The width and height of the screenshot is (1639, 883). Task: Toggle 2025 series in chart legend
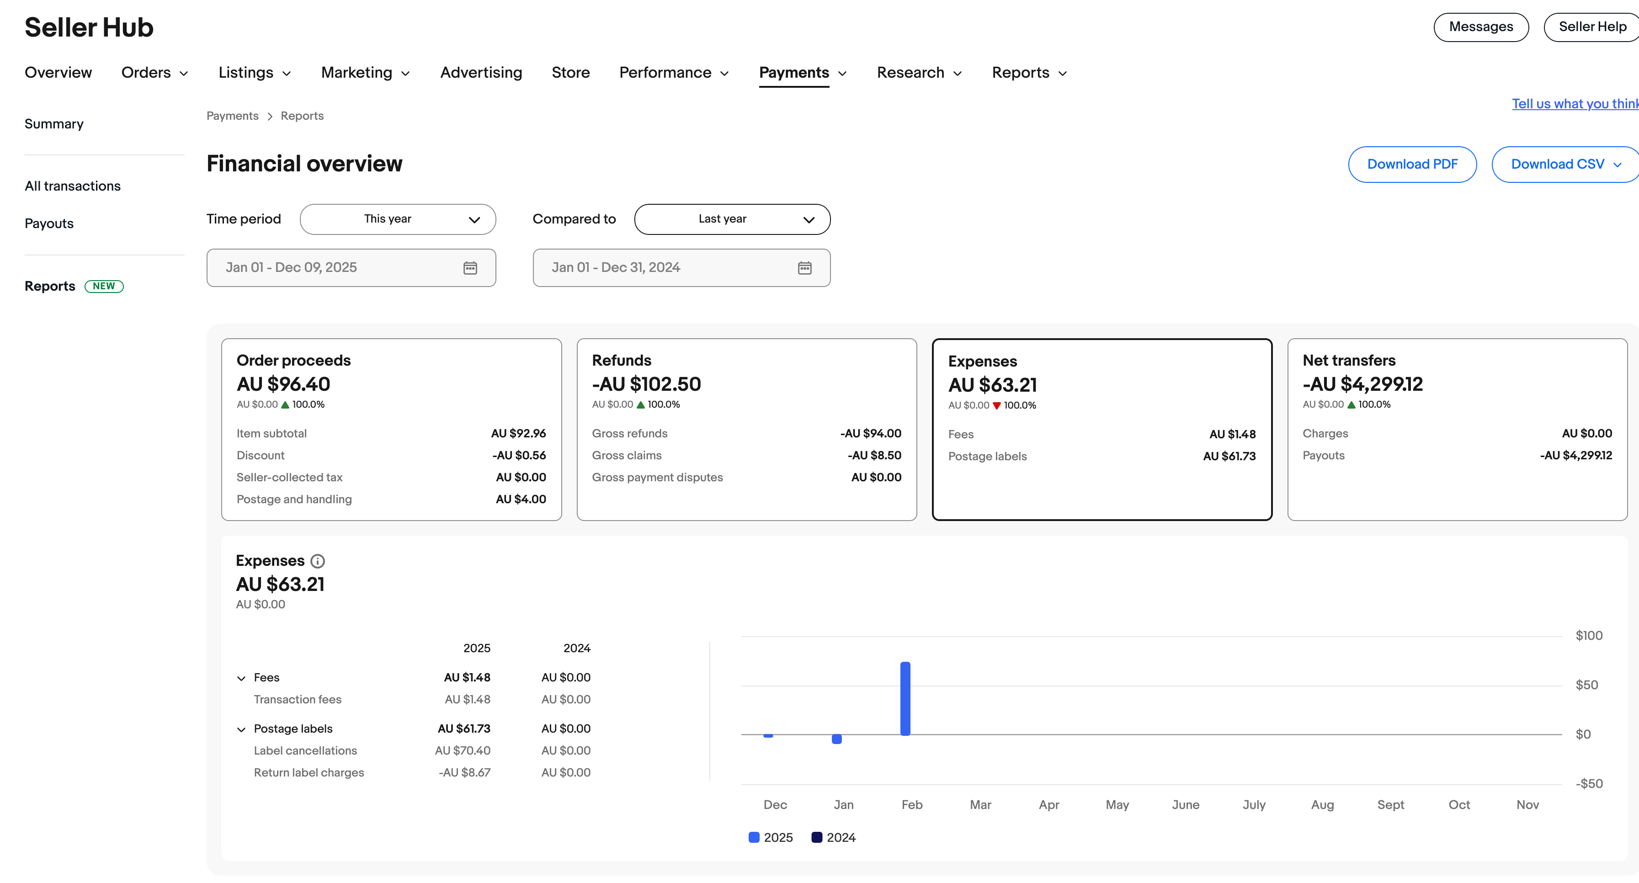tap(771, 837)
